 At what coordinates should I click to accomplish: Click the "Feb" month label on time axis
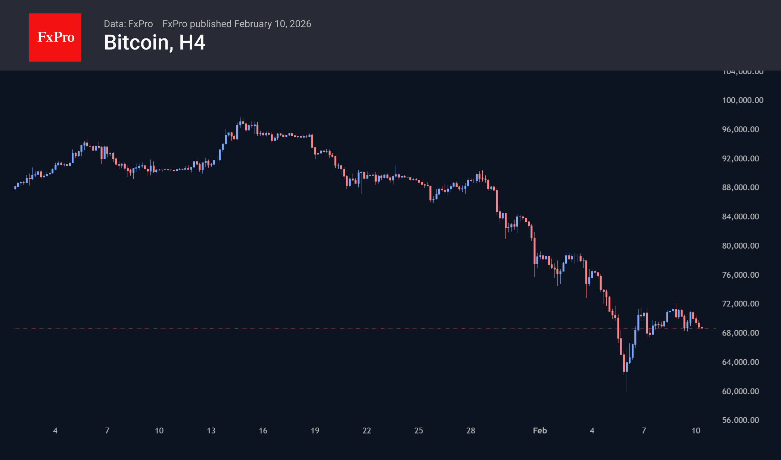[x=540, y=431]
